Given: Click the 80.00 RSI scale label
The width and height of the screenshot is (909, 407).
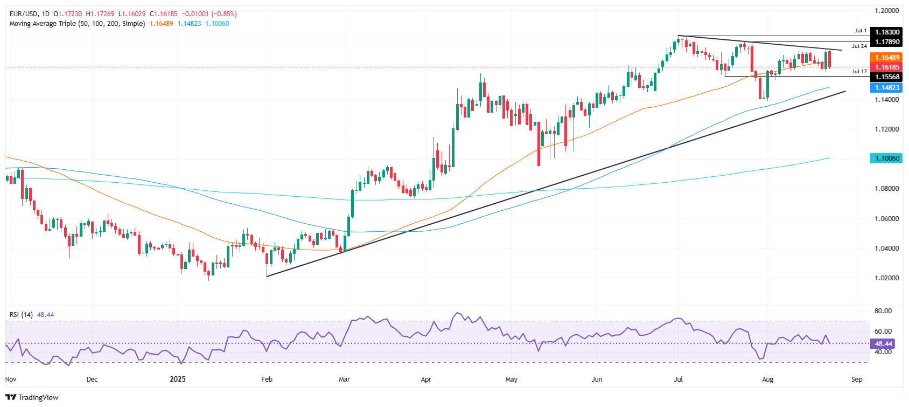Looking at the screenshot, I should click(883, 311).
